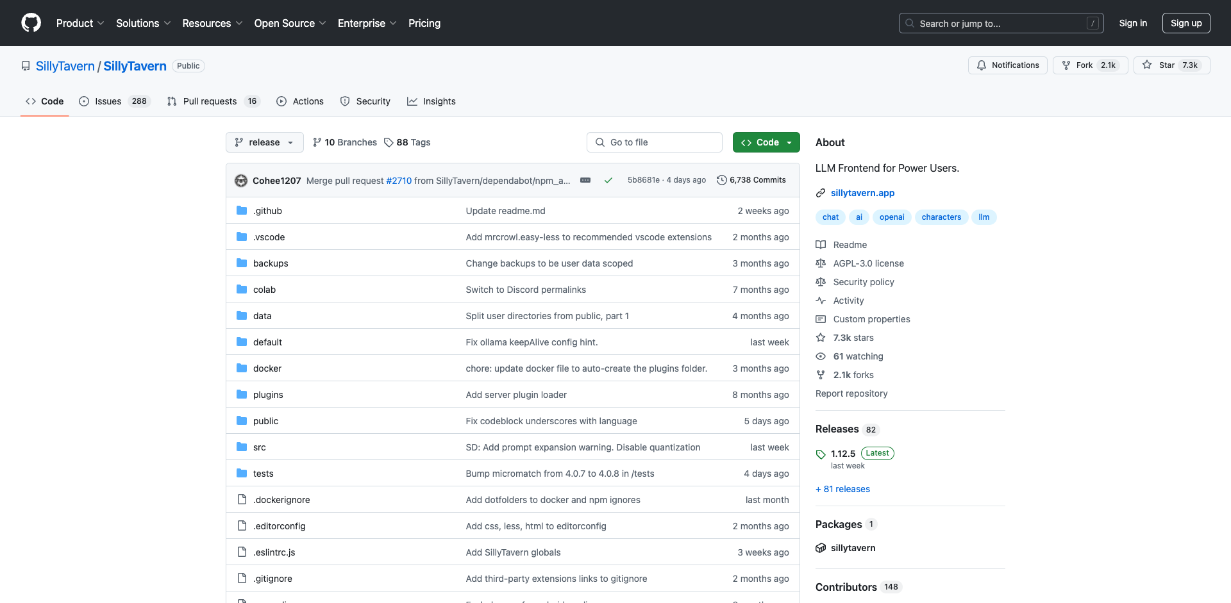Click the commit history clock icon

722,181
